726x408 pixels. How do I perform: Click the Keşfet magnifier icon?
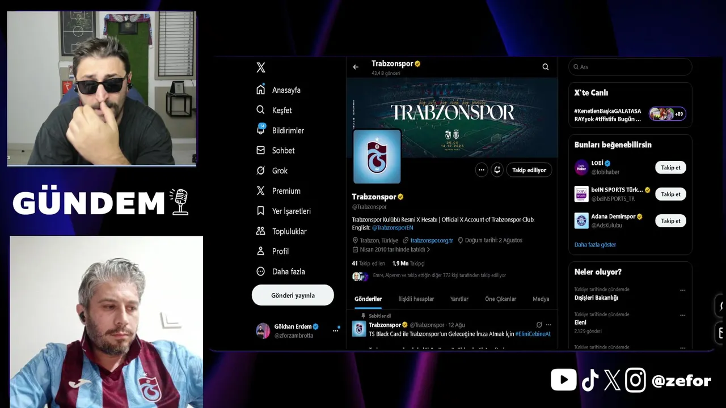(261, 110)
